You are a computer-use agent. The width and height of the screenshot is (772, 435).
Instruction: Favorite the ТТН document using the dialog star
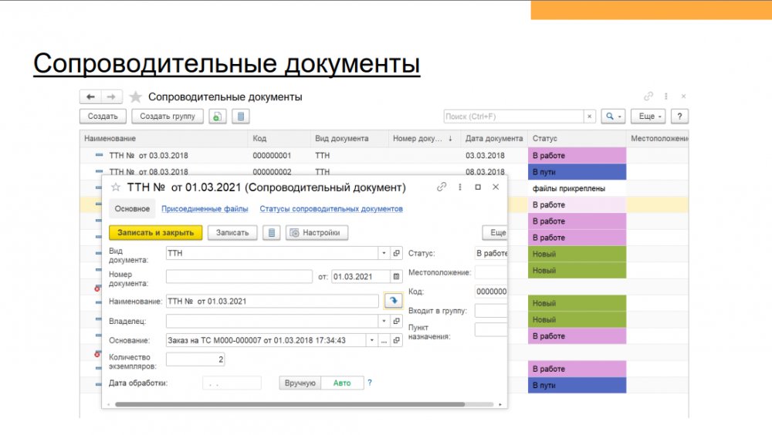[116, 187]
